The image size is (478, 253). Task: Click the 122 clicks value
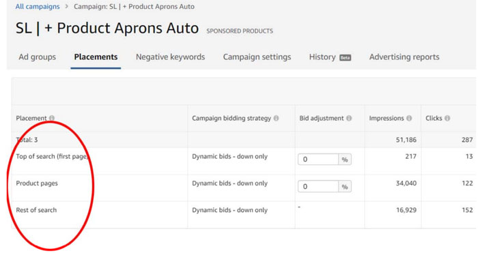coord(467,183)
